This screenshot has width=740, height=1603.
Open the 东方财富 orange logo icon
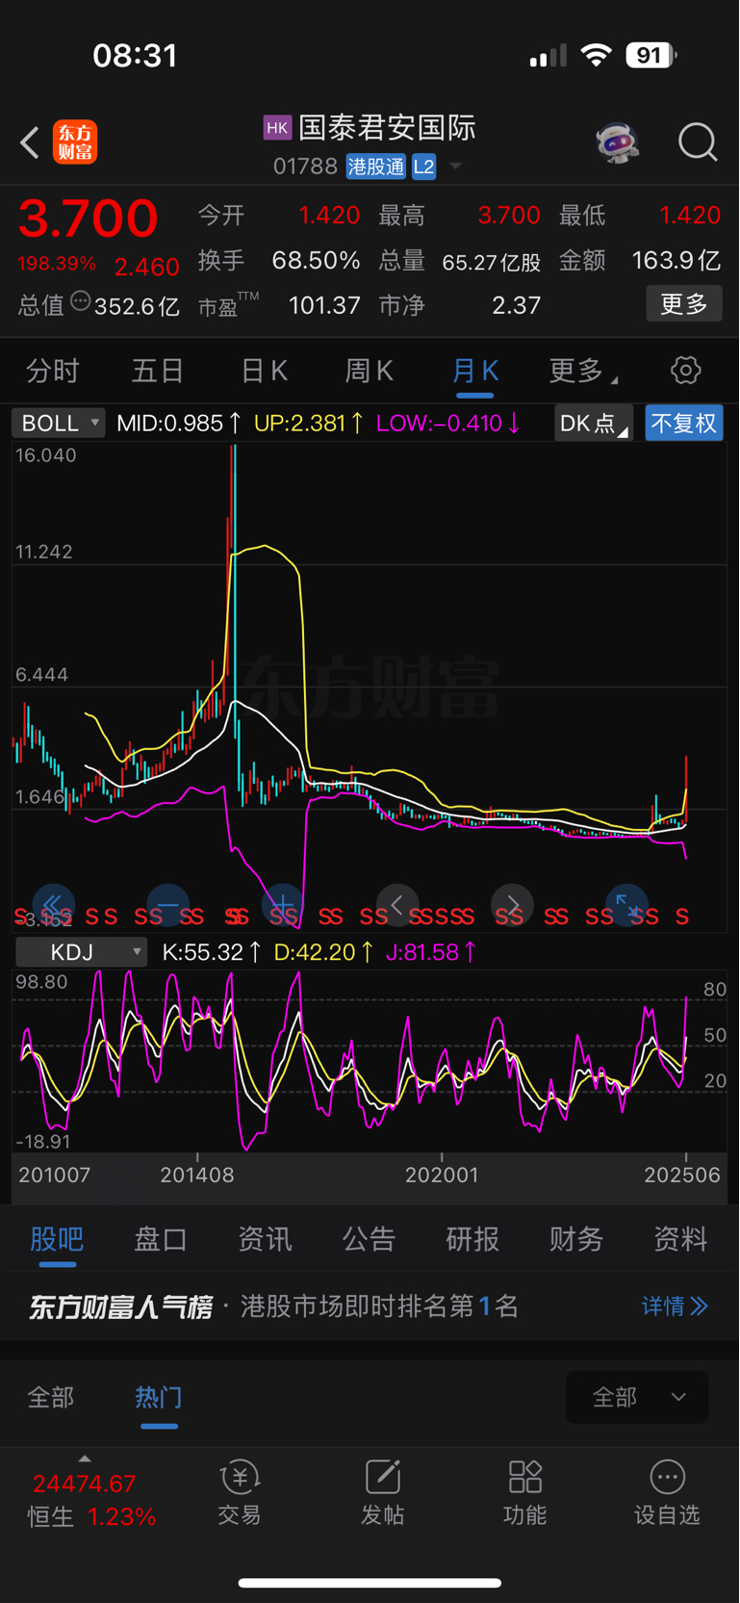75,142
